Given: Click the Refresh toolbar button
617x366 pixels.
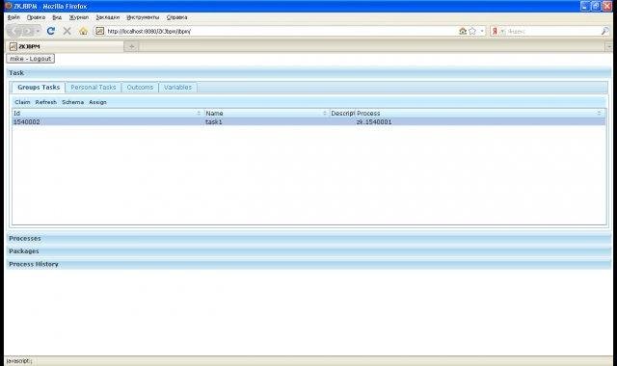Looking at the screenshot, I should 46,102.
